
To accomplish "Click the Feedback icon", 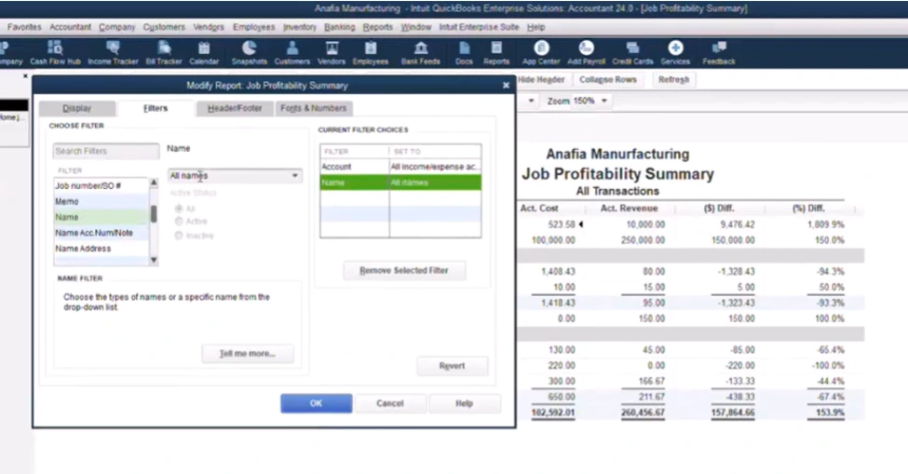I will point(719,53).
